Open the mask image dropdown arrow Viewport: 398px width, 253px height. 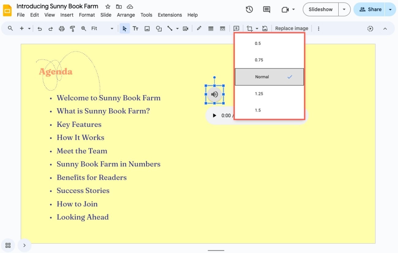pos(257,28)
